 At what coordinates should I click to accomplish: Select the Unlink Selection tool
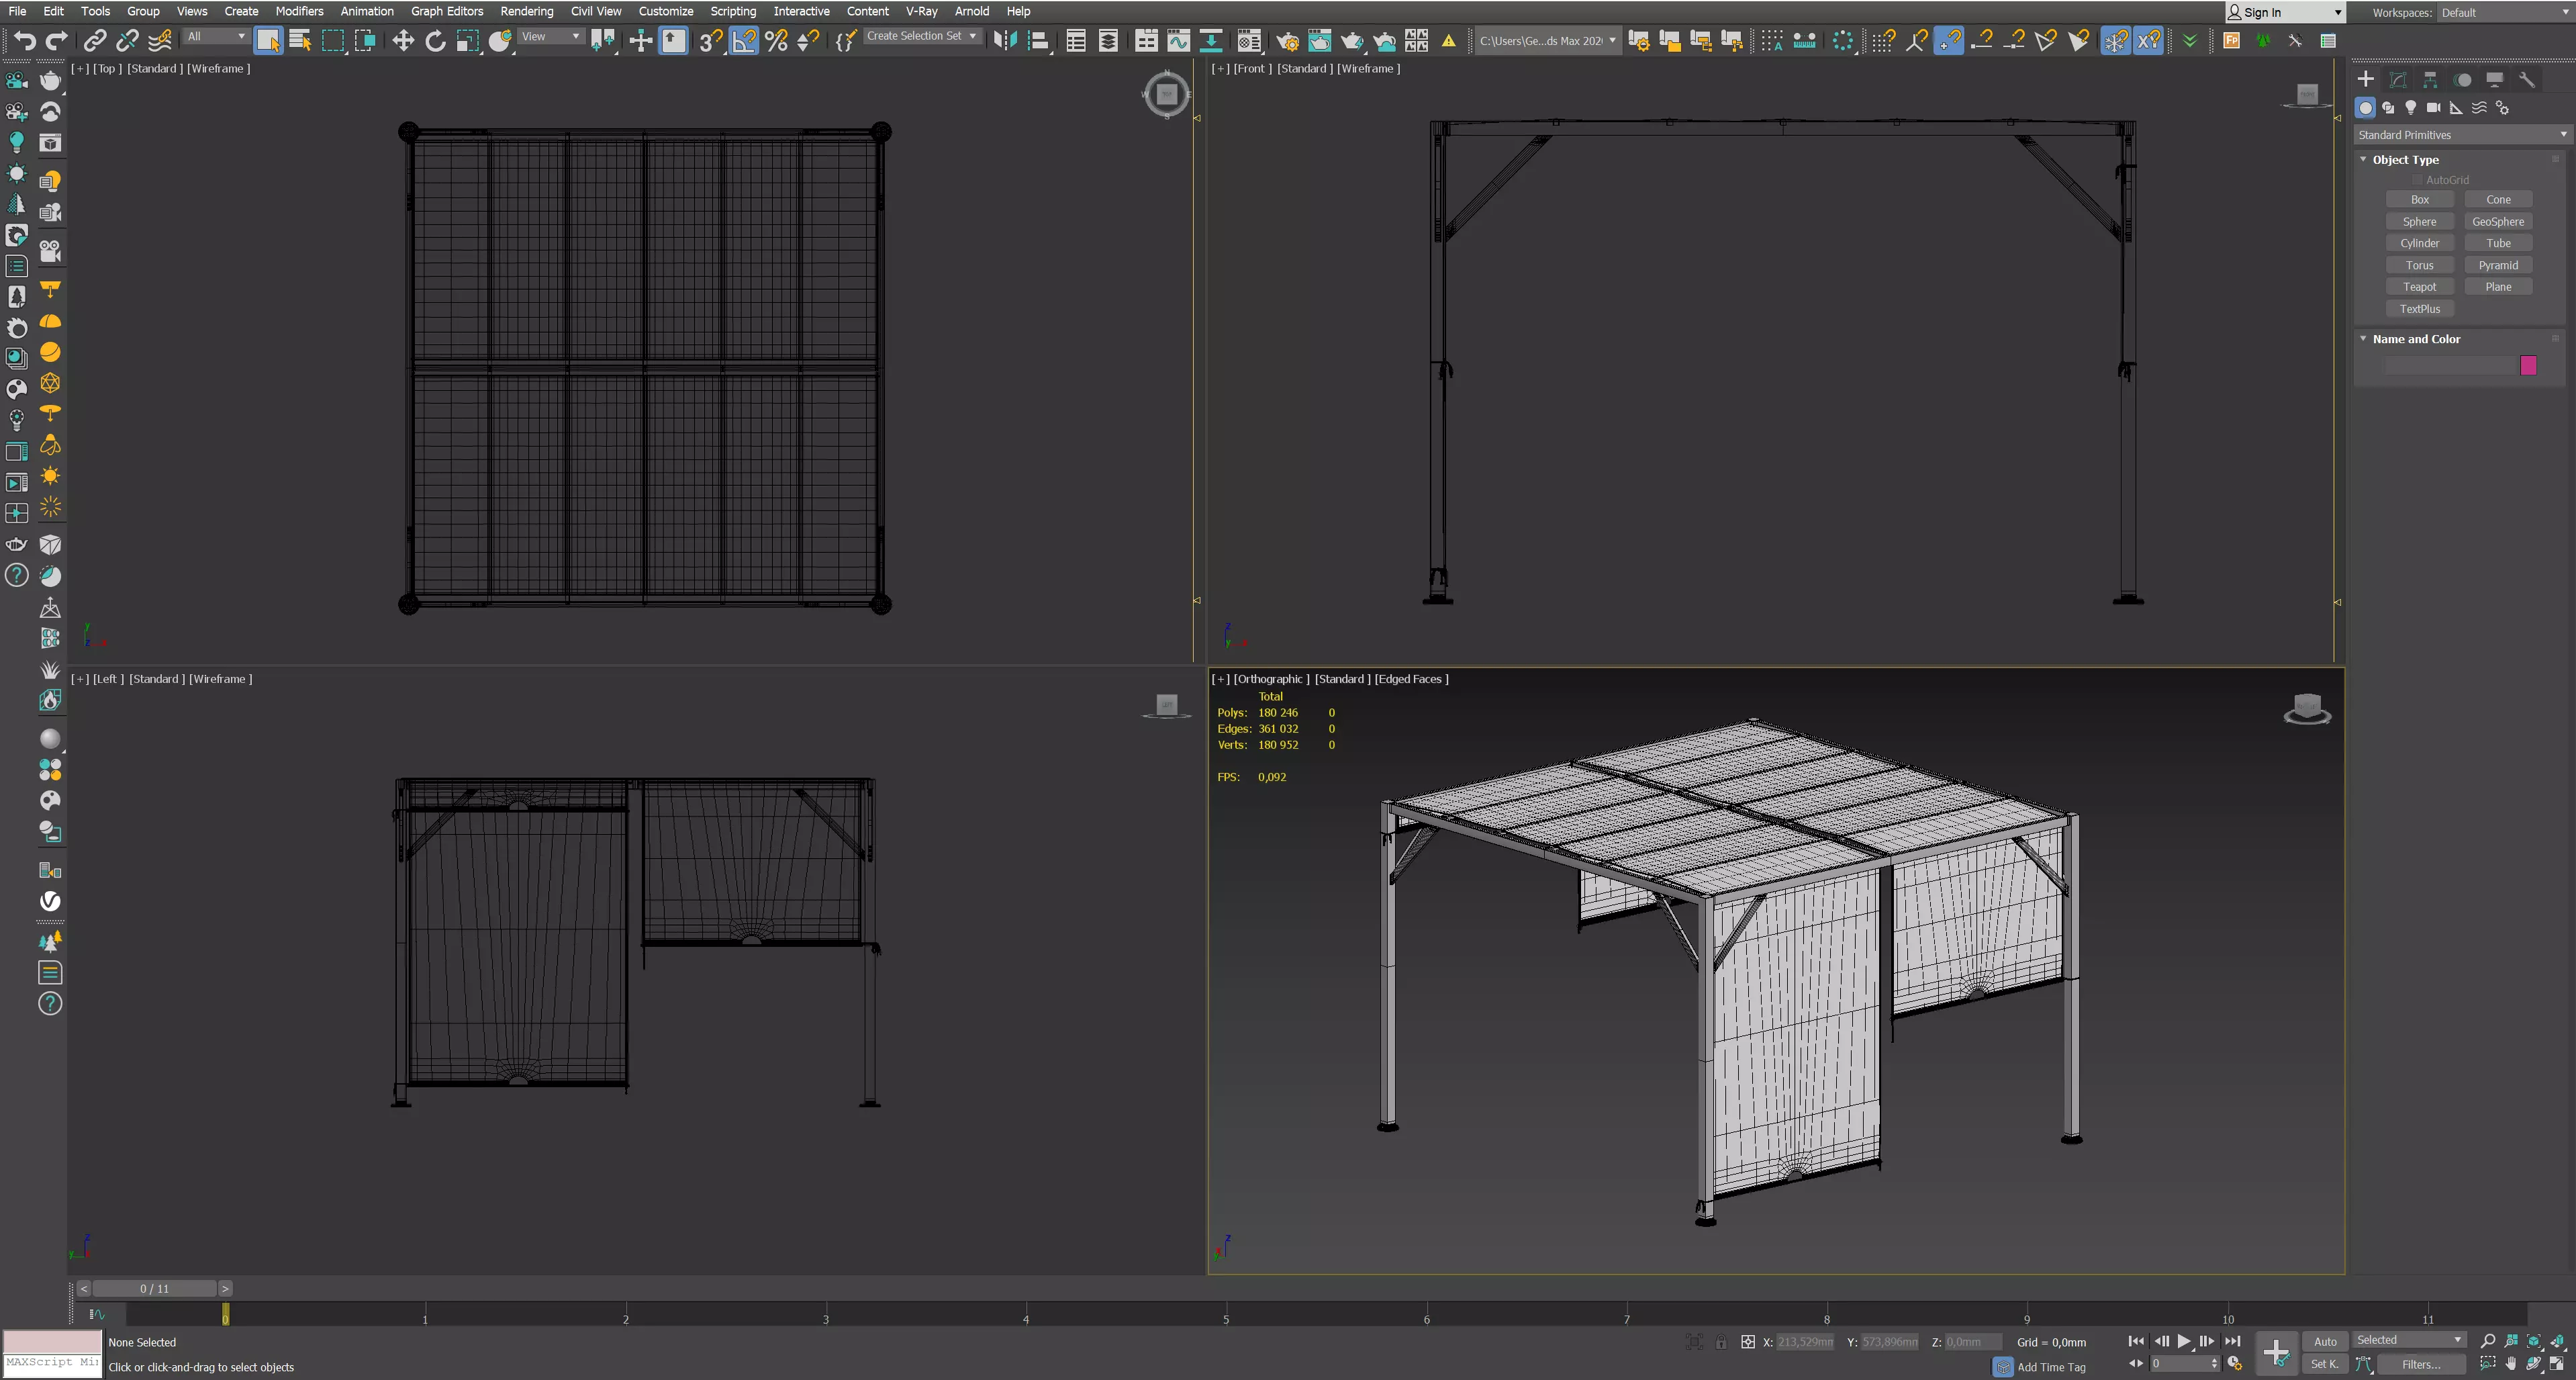127,40
